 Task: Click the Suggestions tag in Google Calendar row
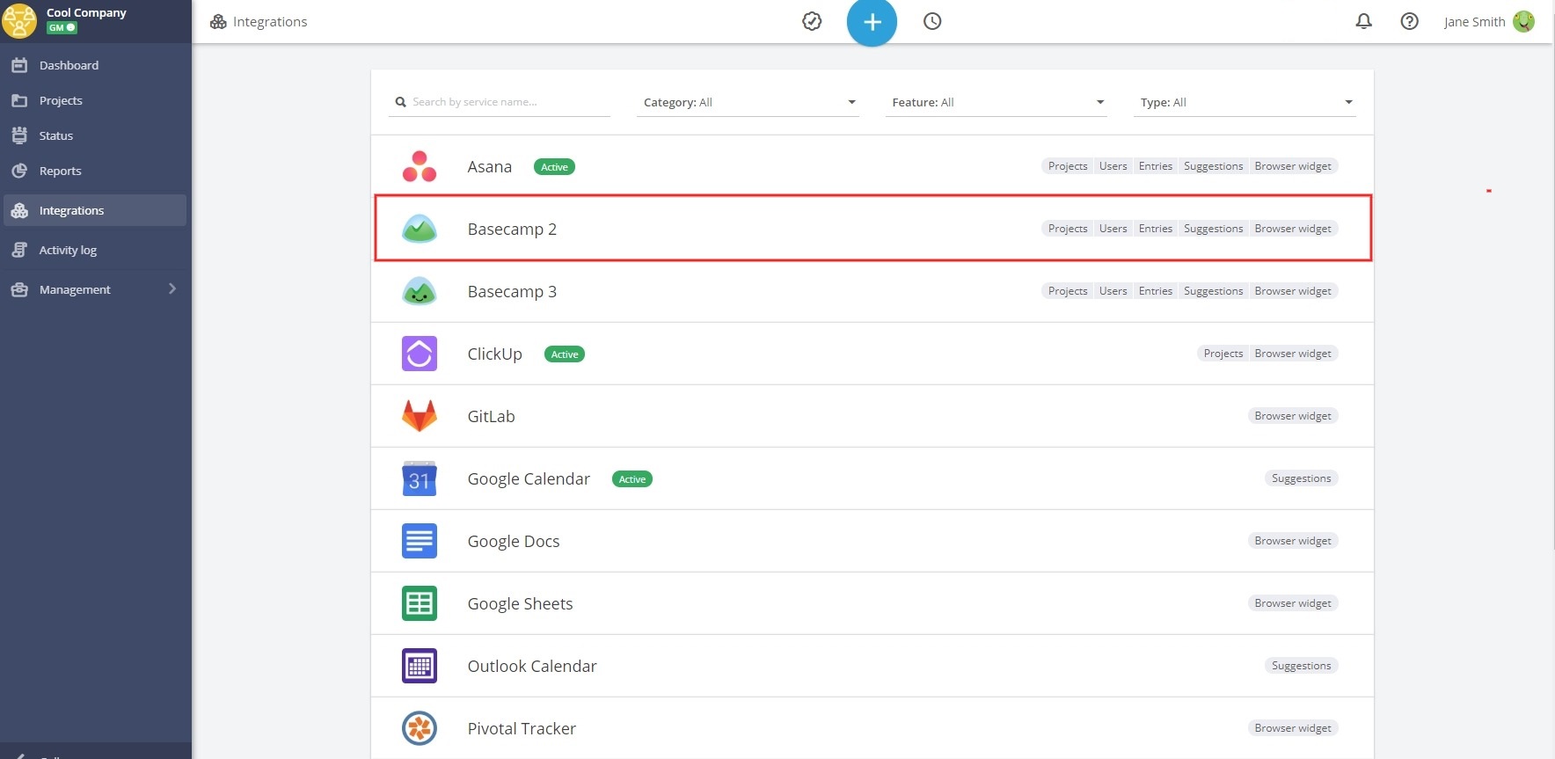[1301, 478]
